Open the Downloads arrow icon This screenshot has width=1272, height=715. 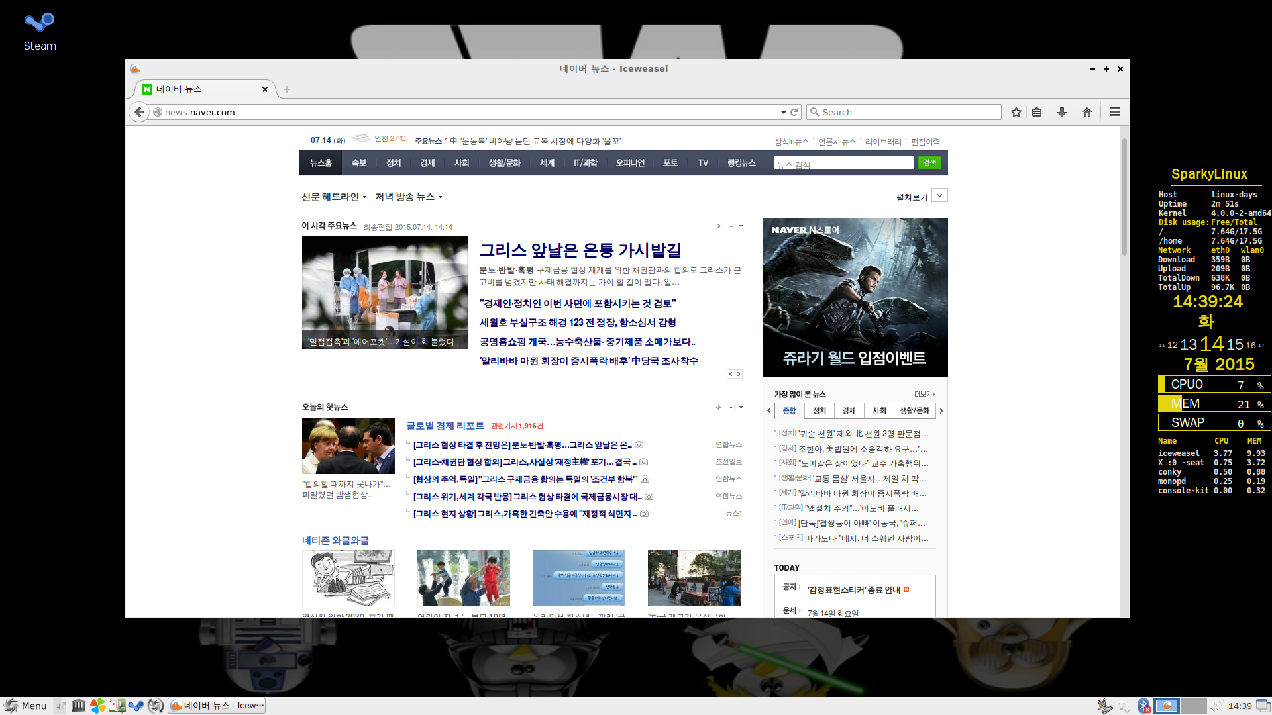pyautogui.click(x=1062, y=112)
